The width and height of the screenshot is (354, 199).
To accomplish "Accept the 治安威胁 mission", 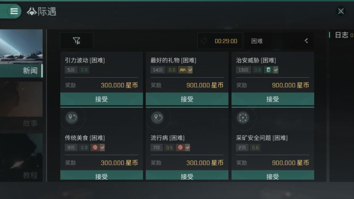I will click(273, 99).
